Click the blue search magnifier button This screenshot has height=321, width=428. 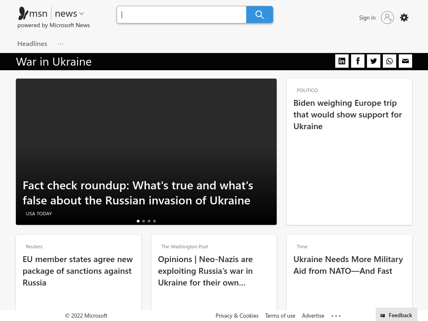tap(259, 15)
